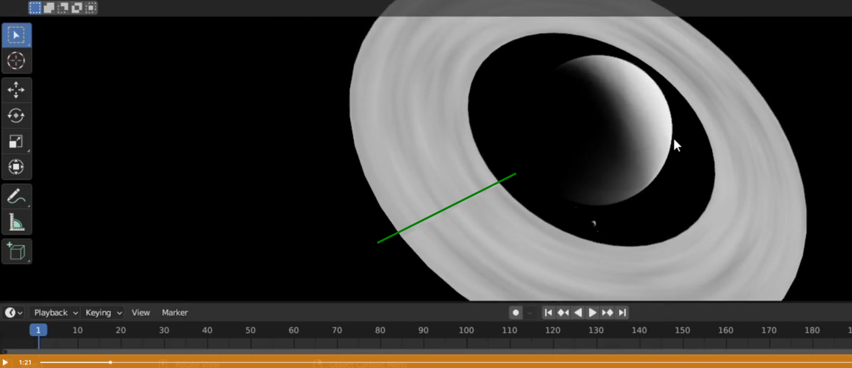Jump to the end frame
The width and height of the screenshot is (852, 368).
click(x=622, y=313)
